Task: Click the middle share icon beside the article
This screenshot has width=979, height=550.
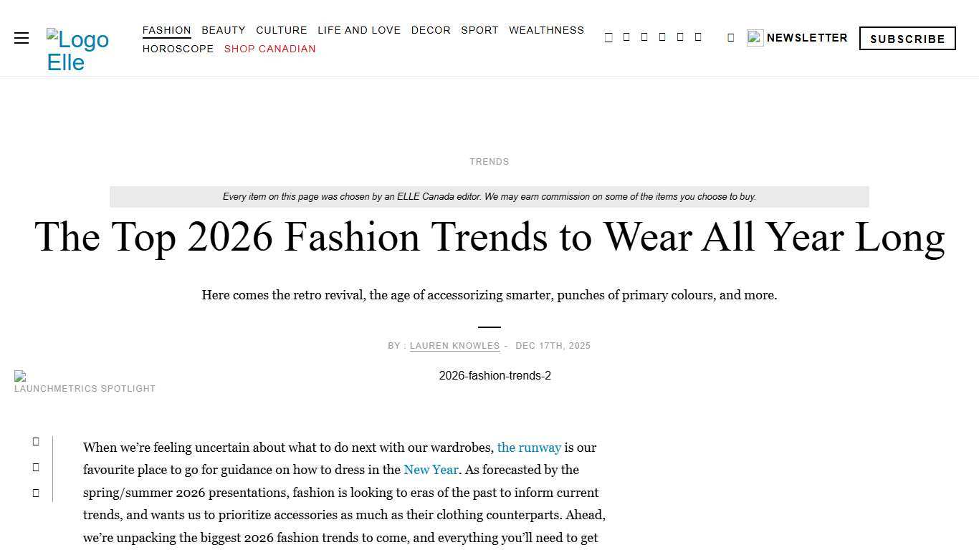Action: pos(36,467)
